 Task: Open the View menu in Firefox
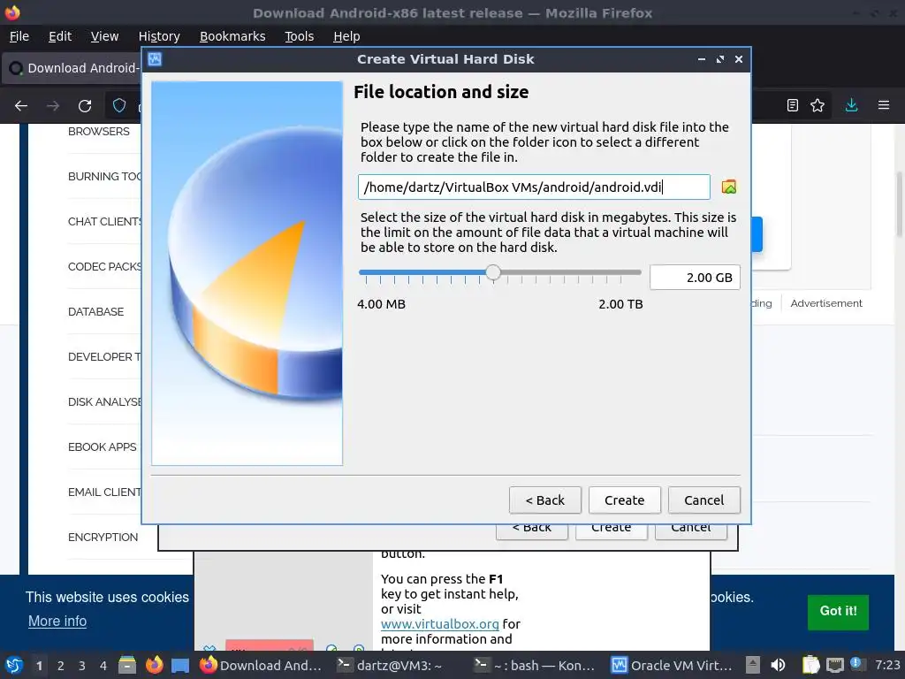point(104,36)
